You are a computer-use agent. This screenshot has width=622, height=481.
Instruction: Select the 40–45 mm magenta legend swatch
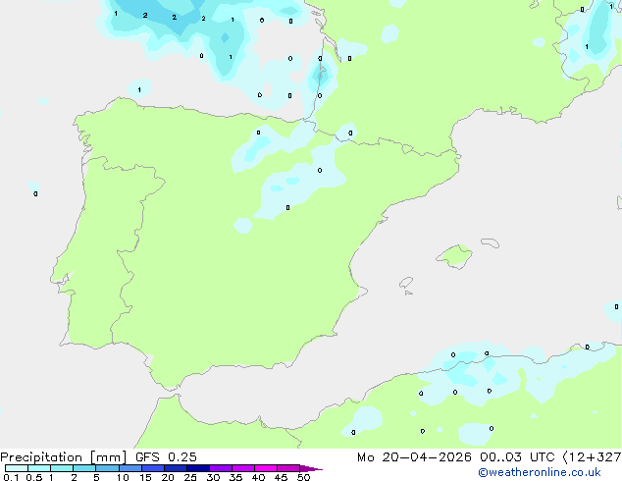click(266, 468)
